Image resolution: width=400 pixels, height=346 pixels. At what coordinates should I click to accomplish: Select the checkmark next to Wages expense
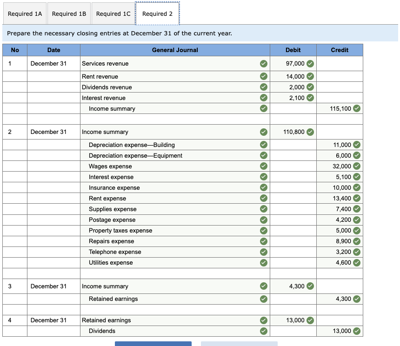(x=264, y=166)
